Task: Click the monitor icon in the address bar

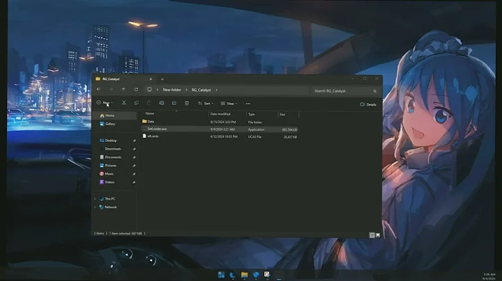Action: 149,90
